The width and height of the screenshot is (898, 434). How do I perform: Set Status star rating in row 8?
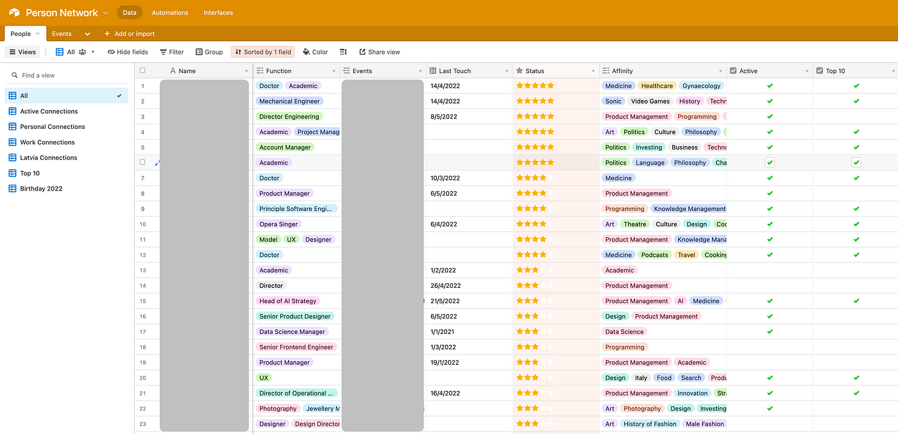coord(535,194)
